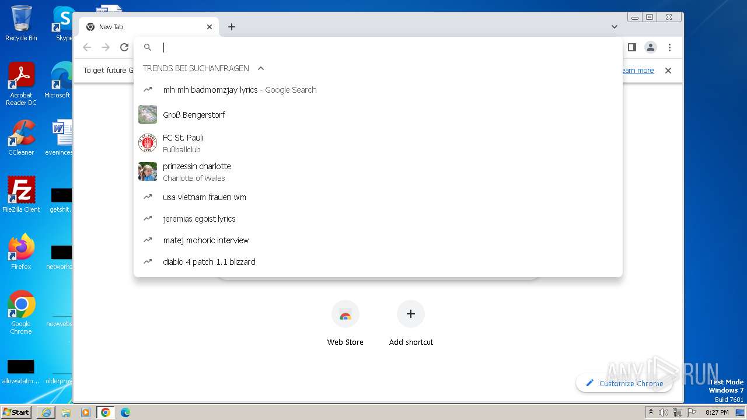
Task: Open the allowsdatin desktop file
Action: coord(21,372)
